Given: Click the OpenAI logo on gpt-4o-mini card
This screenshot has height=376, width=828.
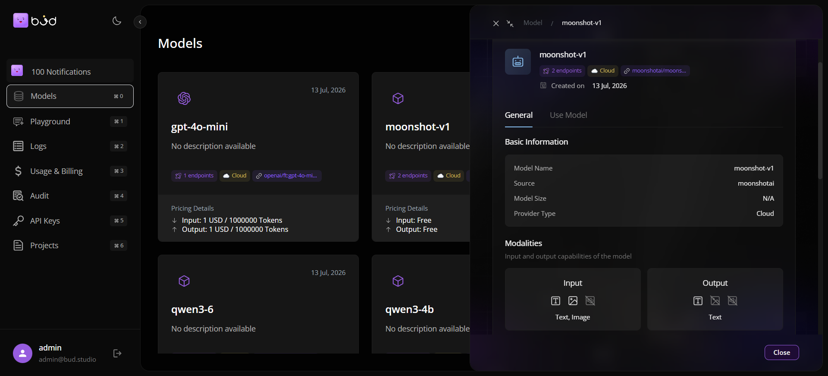Looking at the screenshot, I should [x=184, y=98].
